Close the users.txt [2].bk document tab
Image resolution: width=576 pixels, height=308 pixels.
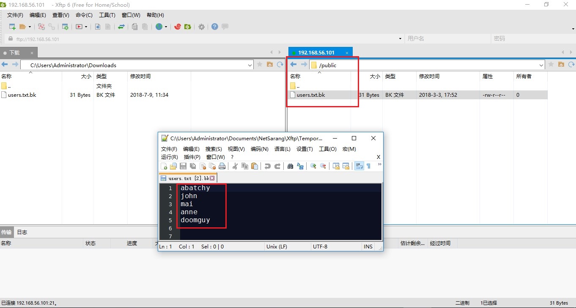tap(212, 178)
